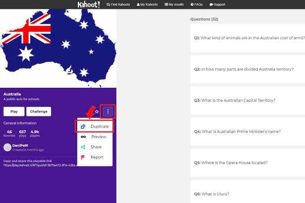Screen dimensions: 305x203
Task: Select Preview in the options menu
Action: (95, 137)
